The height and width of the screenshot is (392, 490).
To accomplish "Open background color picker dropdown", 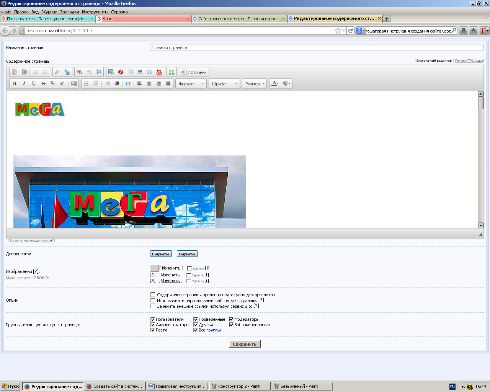I will tap(287, 83).
